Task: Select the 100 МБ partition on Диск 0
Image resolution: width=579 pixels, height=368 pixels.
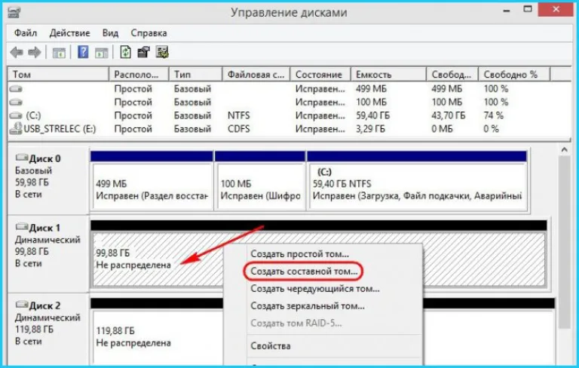Action: (x=260, y=180)
